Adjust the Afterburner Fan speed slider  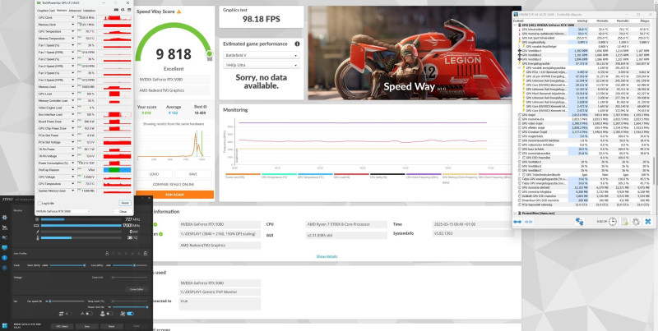pyautogui.click(x=67, y=301)
